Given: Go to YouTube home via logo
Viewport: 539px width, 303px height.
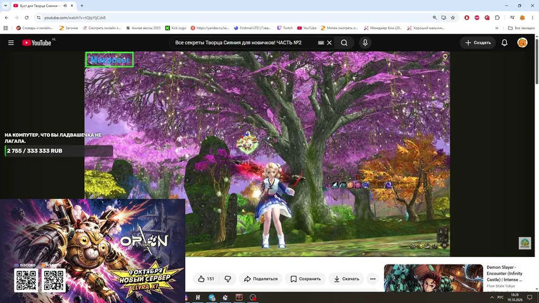Looking at the screenshot, I should [x=37, y=42].
